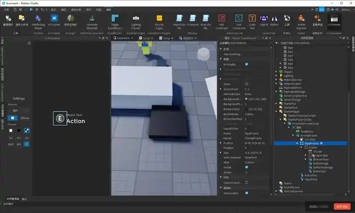Viewport: 355px width, 213px height.
Task: Select the Scale Text tool
Action: pyautogui.click(x=252, y=22)
